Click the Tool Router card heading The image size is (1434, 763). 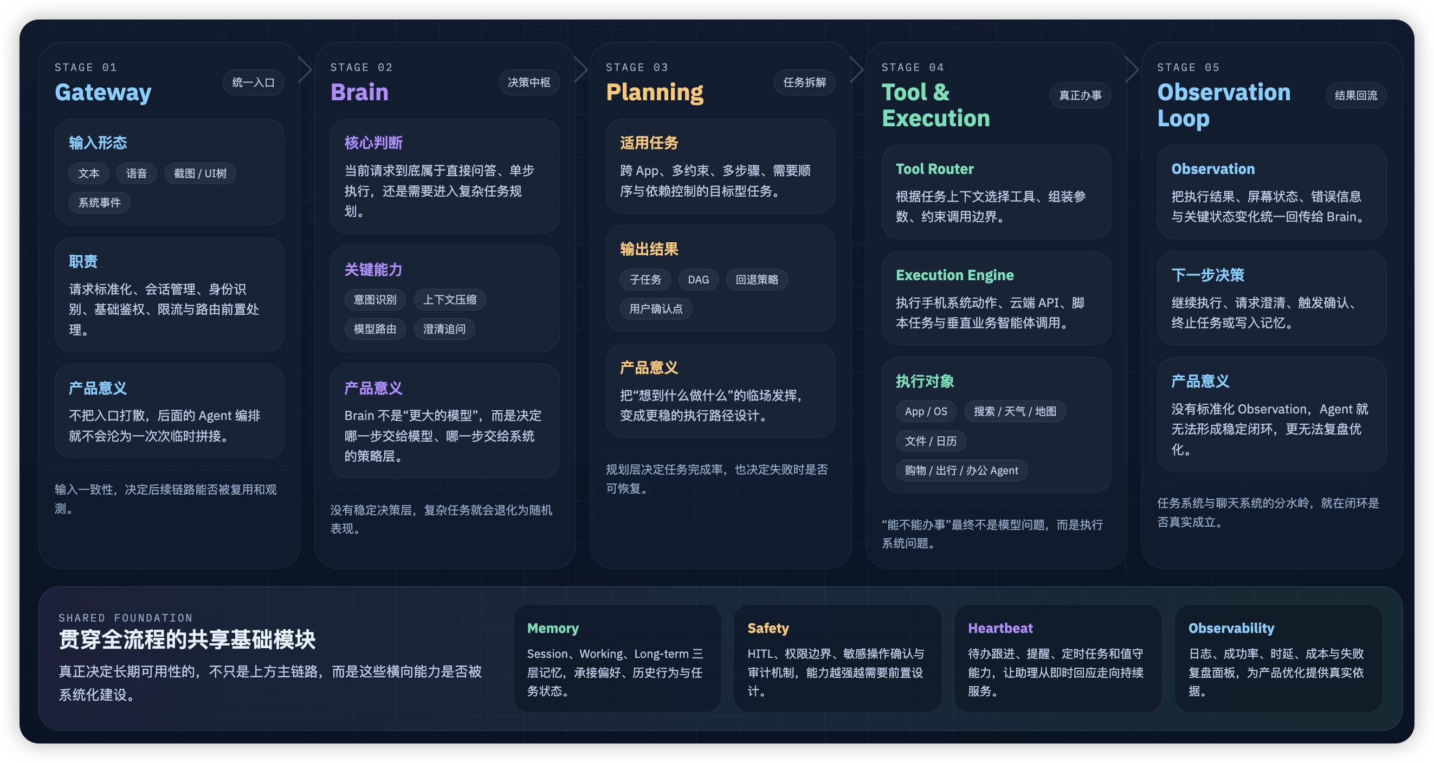pyautogui.click(x=935, y=169)
